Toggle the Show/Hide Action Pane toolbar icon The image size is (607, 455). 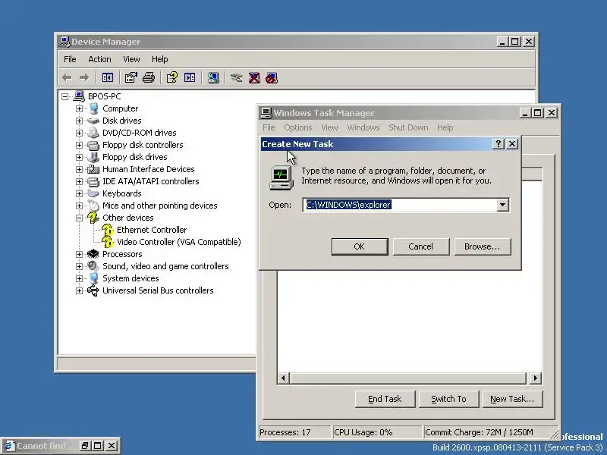(190, 78)
